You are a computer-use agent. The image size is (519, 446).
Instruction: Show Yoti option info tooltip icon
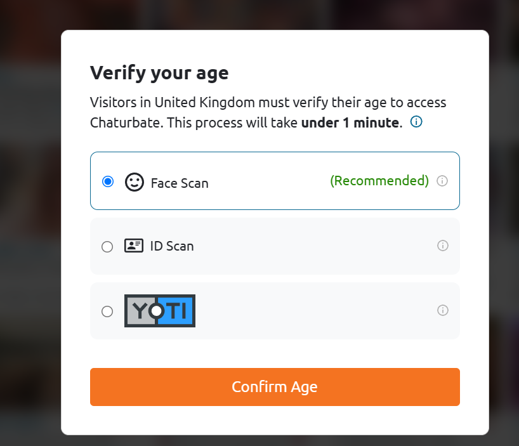(x=443, y=310)
